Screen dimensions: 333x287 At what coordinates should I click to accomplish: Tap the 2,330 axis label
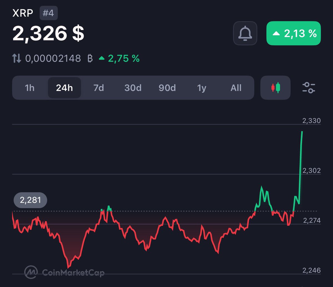click(311, 121)
